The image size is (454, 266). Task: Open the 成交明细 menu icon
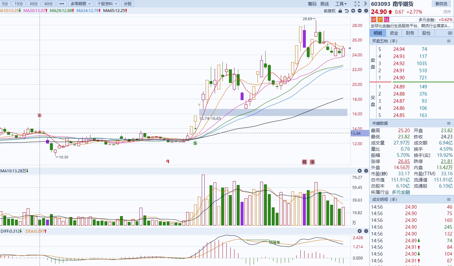449,200
